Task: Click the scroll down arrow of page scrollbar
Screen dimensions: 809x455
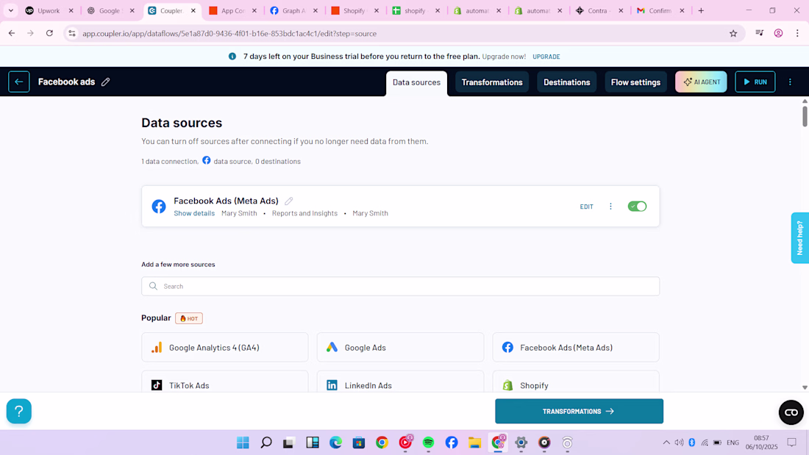Action: pyautogui.click(x=805, y=387)
